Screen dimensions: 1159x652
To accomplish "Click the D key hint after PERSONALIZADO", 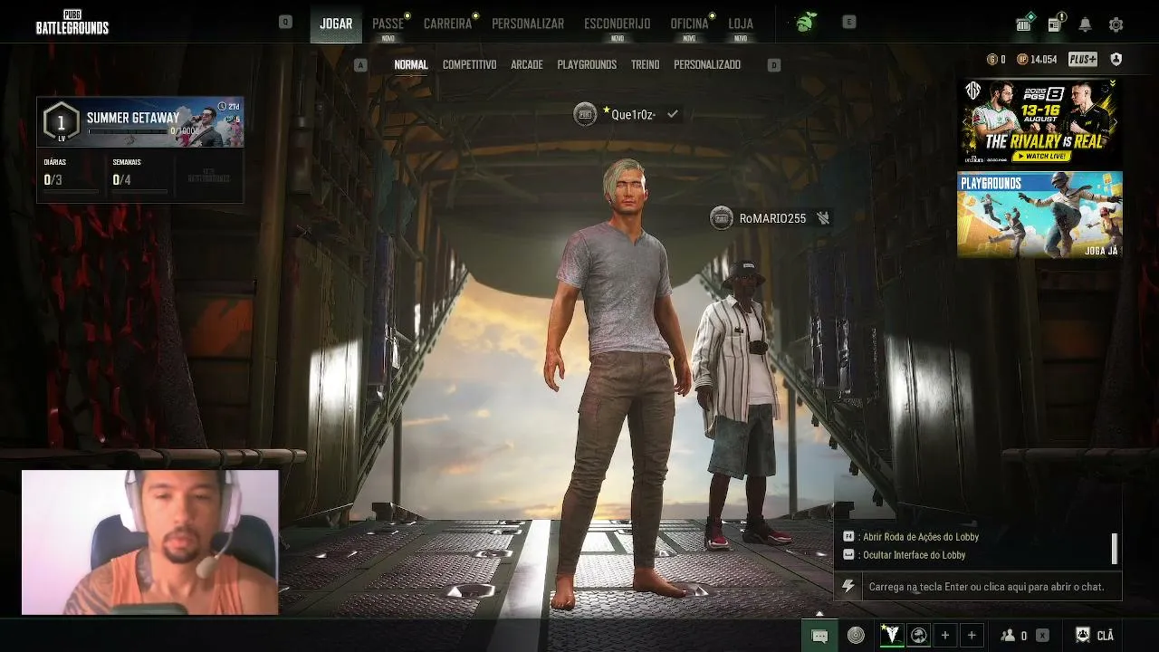I will [773, 65].
